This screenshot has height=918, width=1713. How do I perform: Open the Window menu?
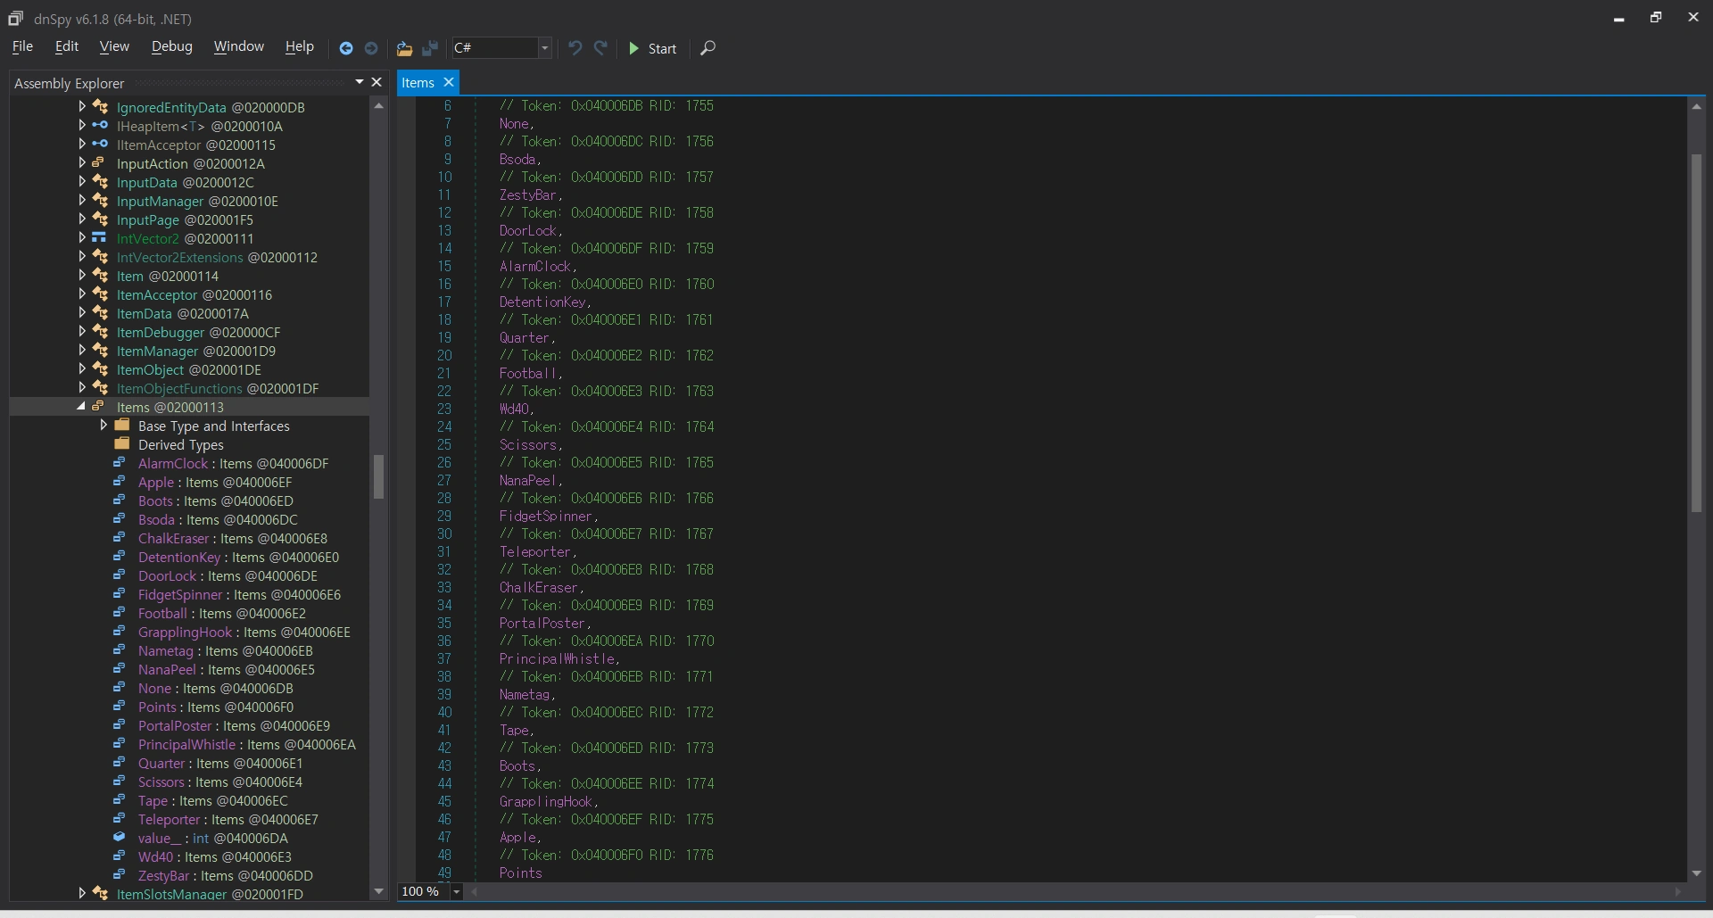coord(238,46)
